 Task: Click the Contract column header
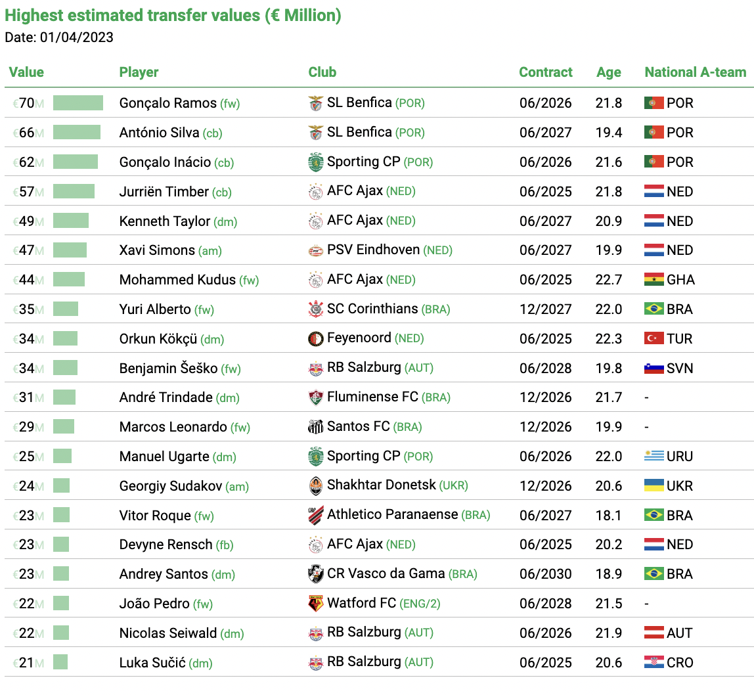pyautogui.click(x=546, y=72)
